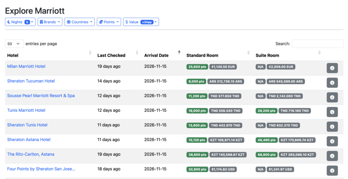Open info for Sheraton Astana Hotel row
Screen dimensions: 348x179
[x=332, y=141]
